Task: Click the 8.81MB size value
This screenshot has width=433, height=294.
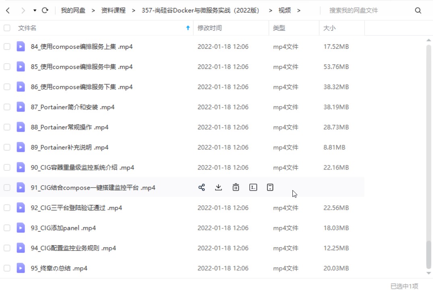Action: tap(334, 147)
